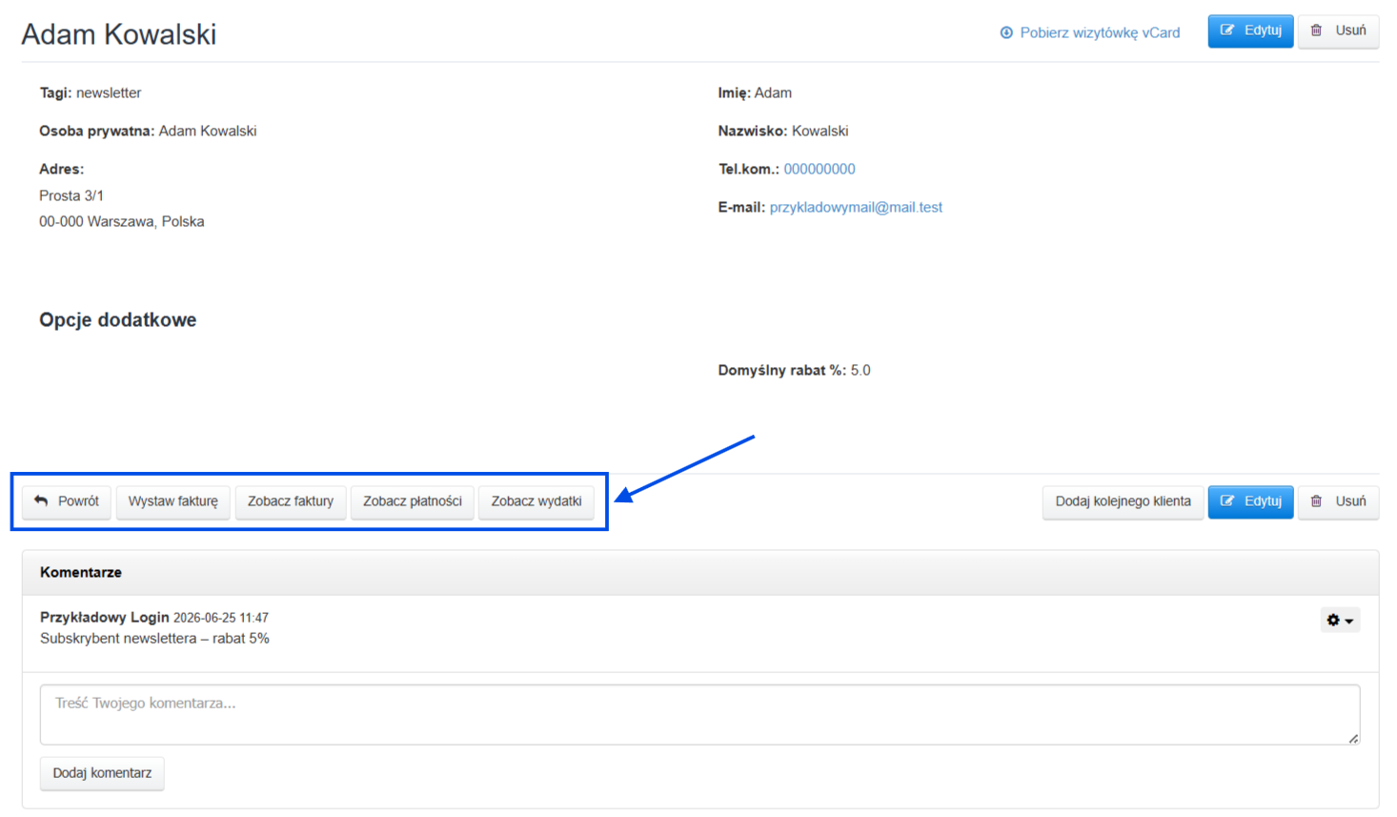Click the przykladowymail@mail.test email link

(x=856, y=207)
